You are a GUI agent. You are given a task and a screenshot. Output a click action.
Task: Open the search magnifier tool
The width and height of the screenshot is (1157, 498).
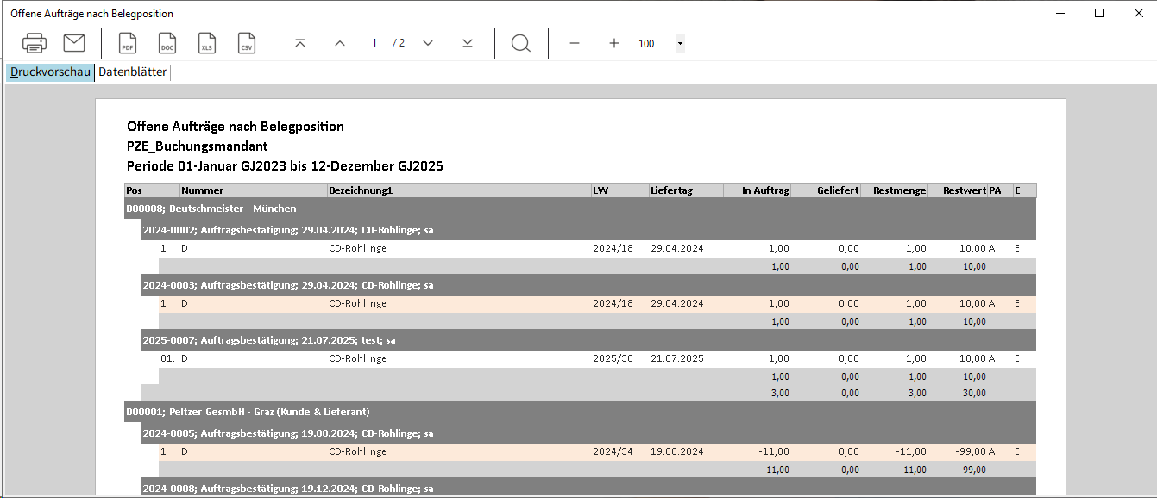(x=521, y=43)
